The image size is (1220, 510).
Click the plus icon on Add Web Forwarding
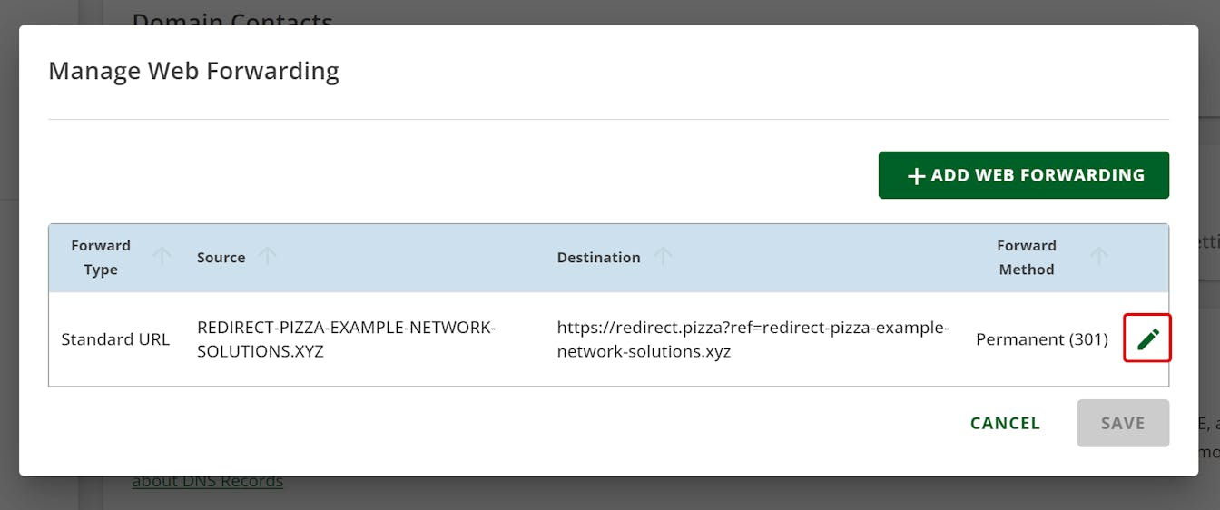tap(916, 176)
